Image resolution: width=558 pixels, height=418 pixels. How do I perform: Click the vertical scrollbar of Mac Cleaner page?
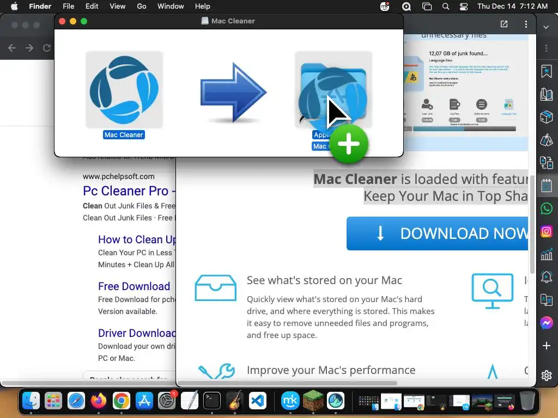(x=532, y=224)
